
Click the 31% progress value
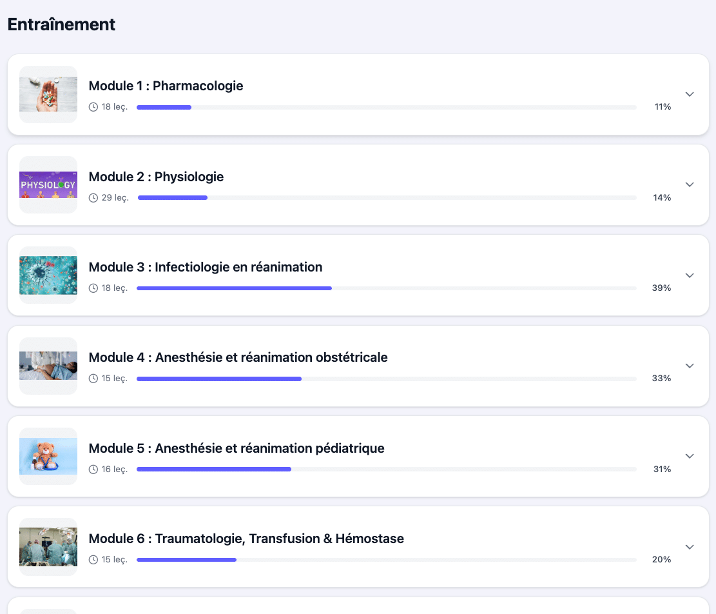pyautogui.click(x=662, y=469)
